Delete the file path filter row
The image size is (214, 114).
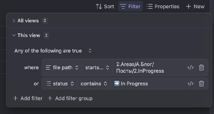coord(201,68)
